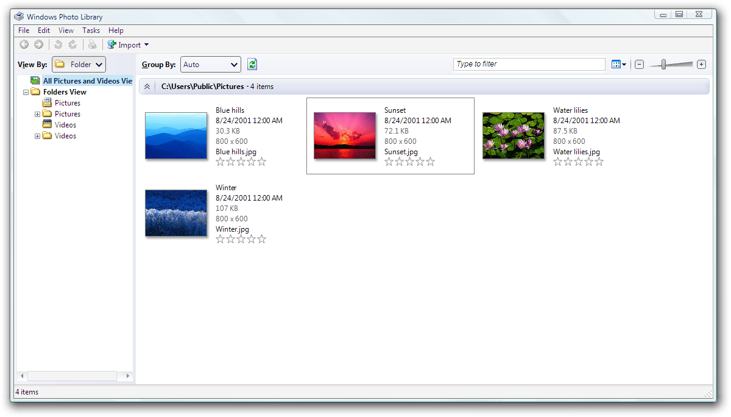The image size is (731, 417).
Task: Select the Folders View tree node
Action: [x=65, y=92]
